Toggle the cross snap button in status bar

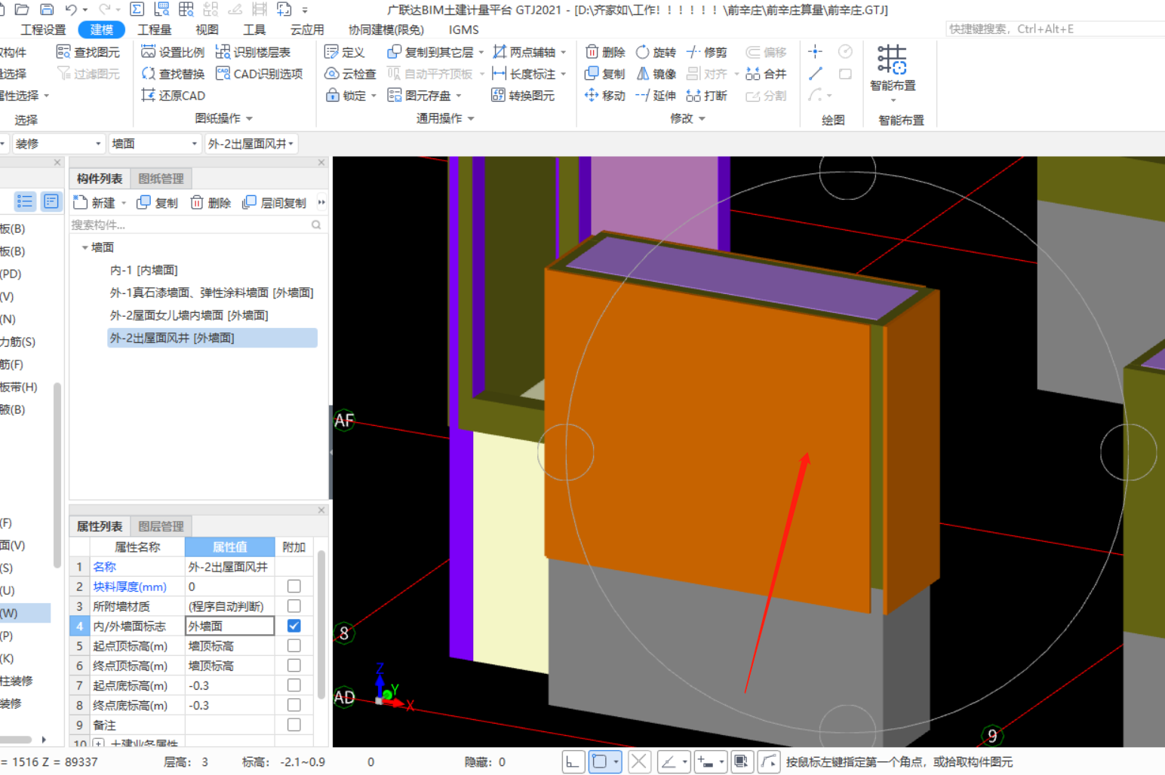point(638,761)
